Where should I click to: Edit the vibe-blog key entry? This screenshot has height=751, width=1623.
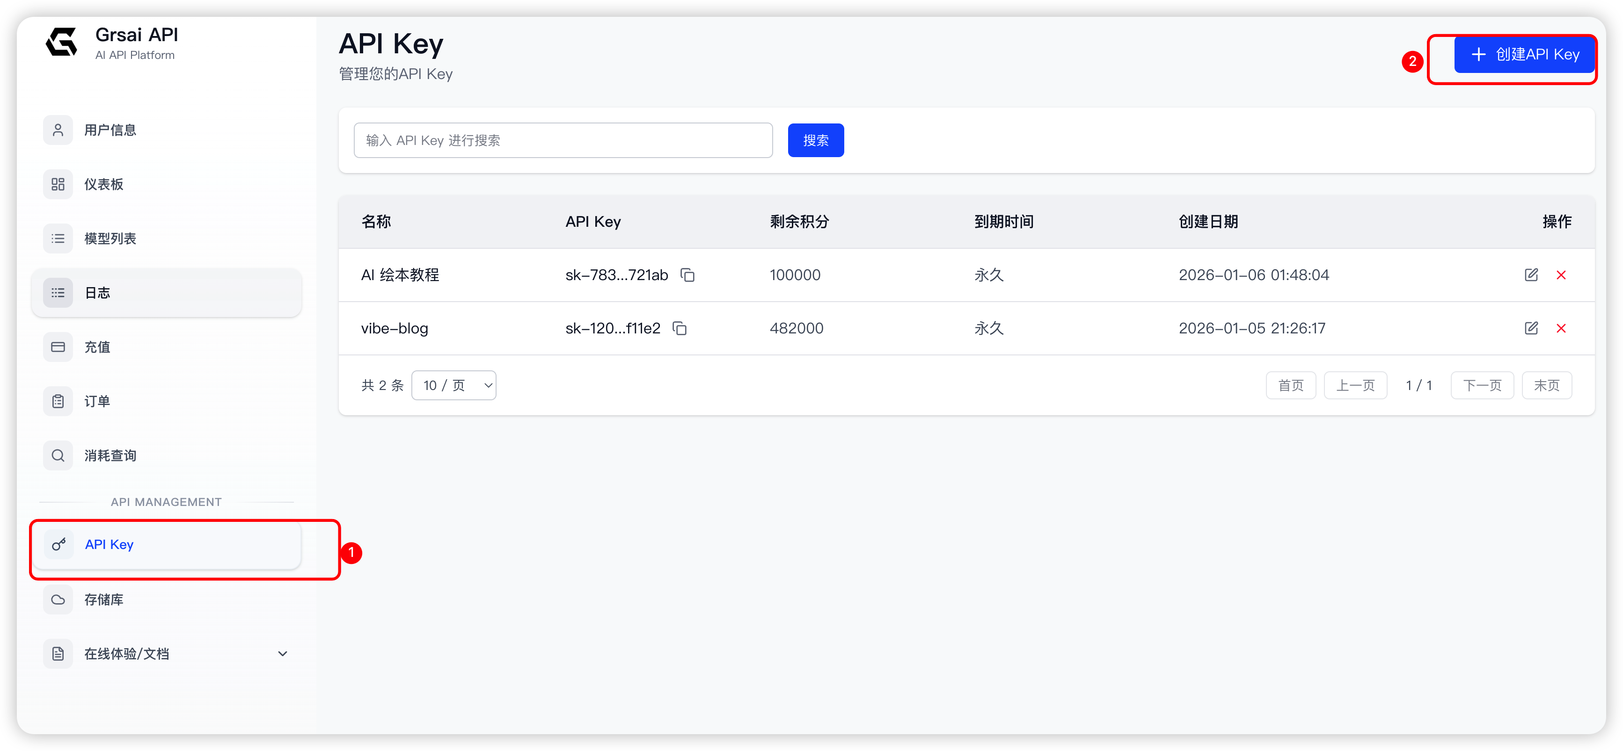pyautogui.click(x=1531, y=329)
